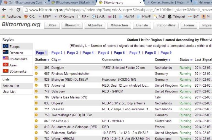Open the Übersicht navigation tab
This screenshot has height=140, width=212.
pyautogui.click(x=72, y=25)
